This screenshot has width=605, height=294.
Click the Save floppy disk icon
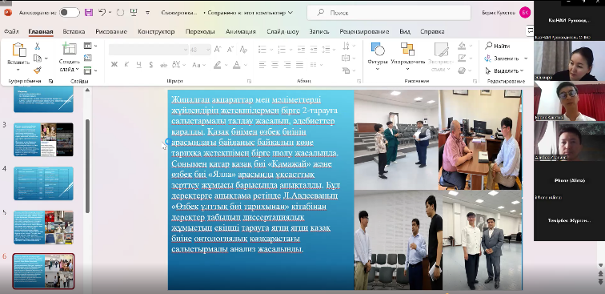(89, 13)
